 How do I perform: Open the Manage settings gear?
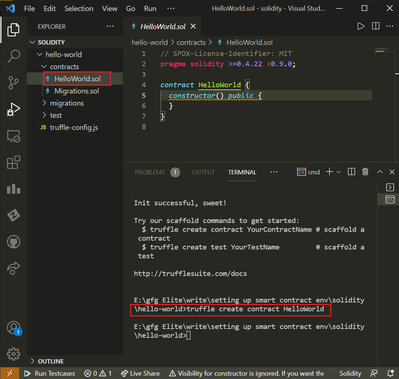click(x=14, y=354)
